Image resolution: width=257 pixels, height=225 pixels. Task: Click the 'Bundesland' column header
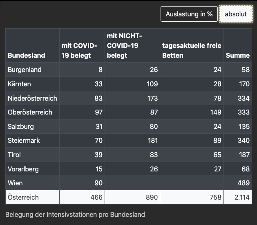27,55
